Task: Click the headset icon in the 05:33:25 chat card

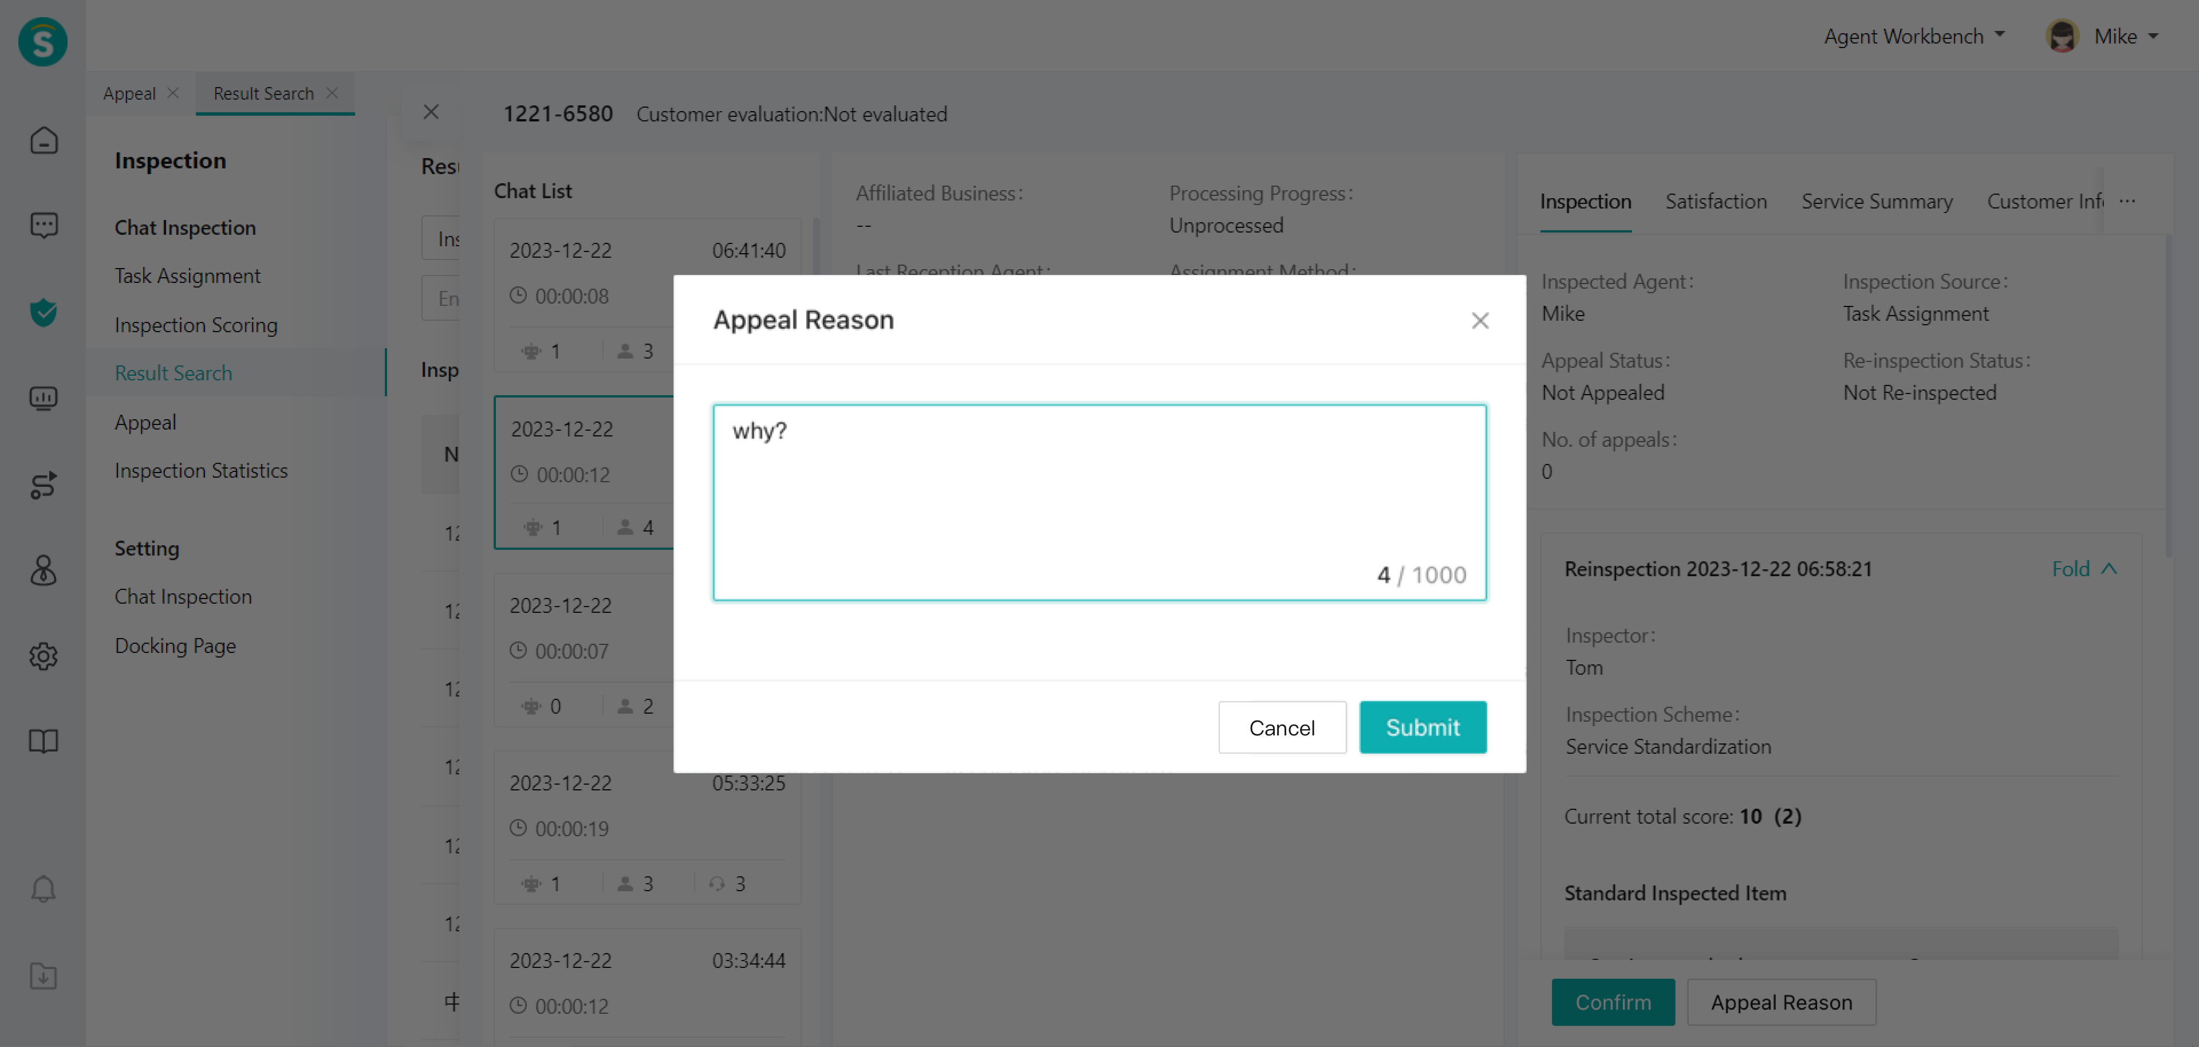Action: pos(716,883)
